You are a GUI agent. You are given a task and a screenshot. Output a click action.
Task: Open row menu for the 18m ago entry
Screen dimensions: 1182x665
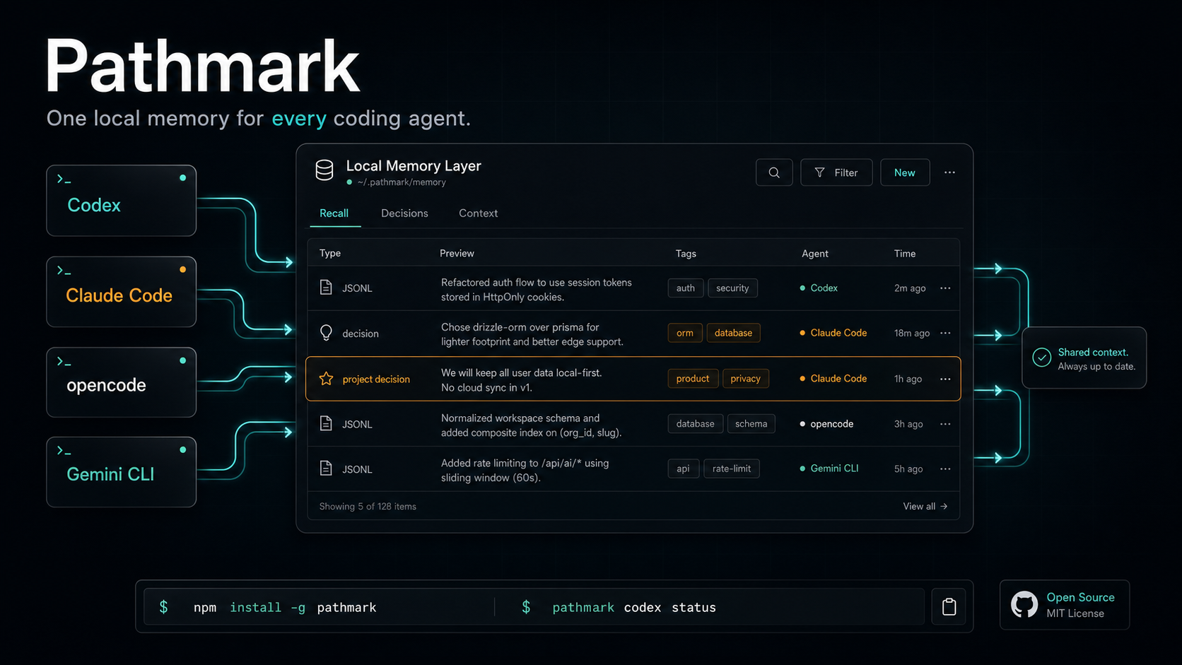click(945, 333)
